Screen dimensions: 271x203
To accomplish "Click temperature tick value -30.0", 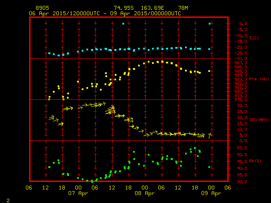I will pyautogui.click(x=241, y=59).
